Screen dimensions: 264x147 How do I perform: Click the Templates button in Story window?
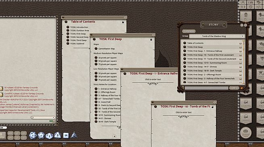(x=189, y=31)
